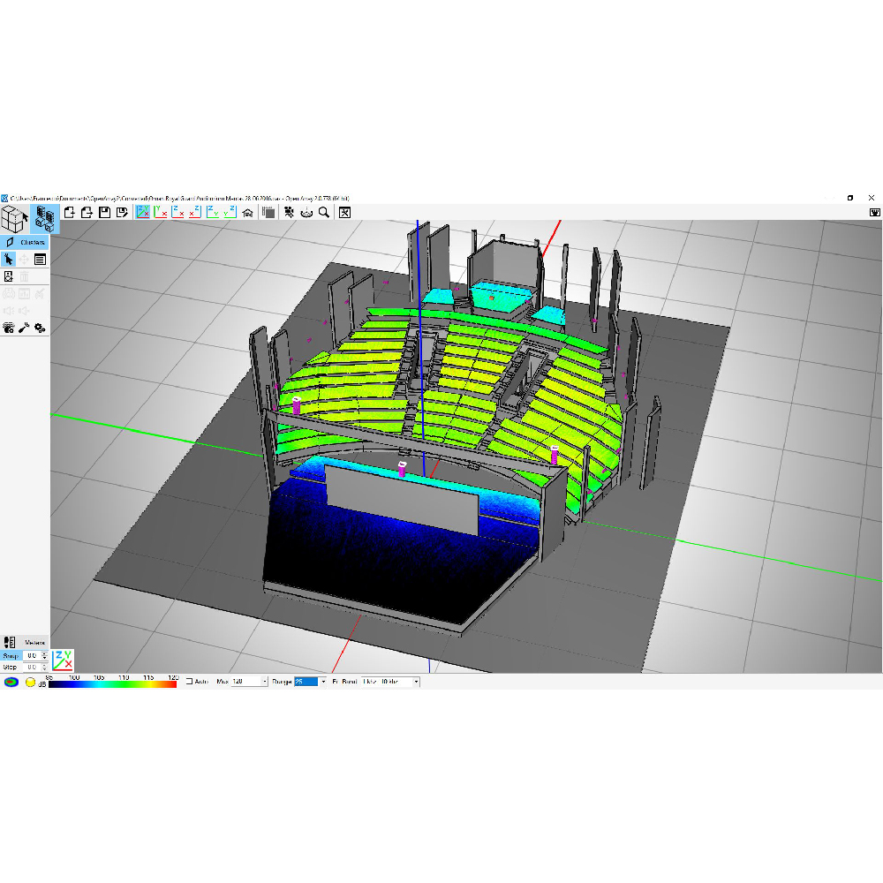Click the Save project icon
The height and width of the screenshot is (883, 883).
(104, 213)
